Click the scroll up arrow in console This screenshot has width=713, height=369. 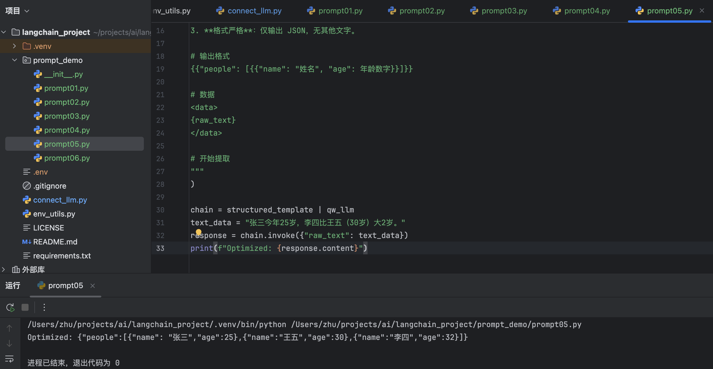(x=9, y=328)
